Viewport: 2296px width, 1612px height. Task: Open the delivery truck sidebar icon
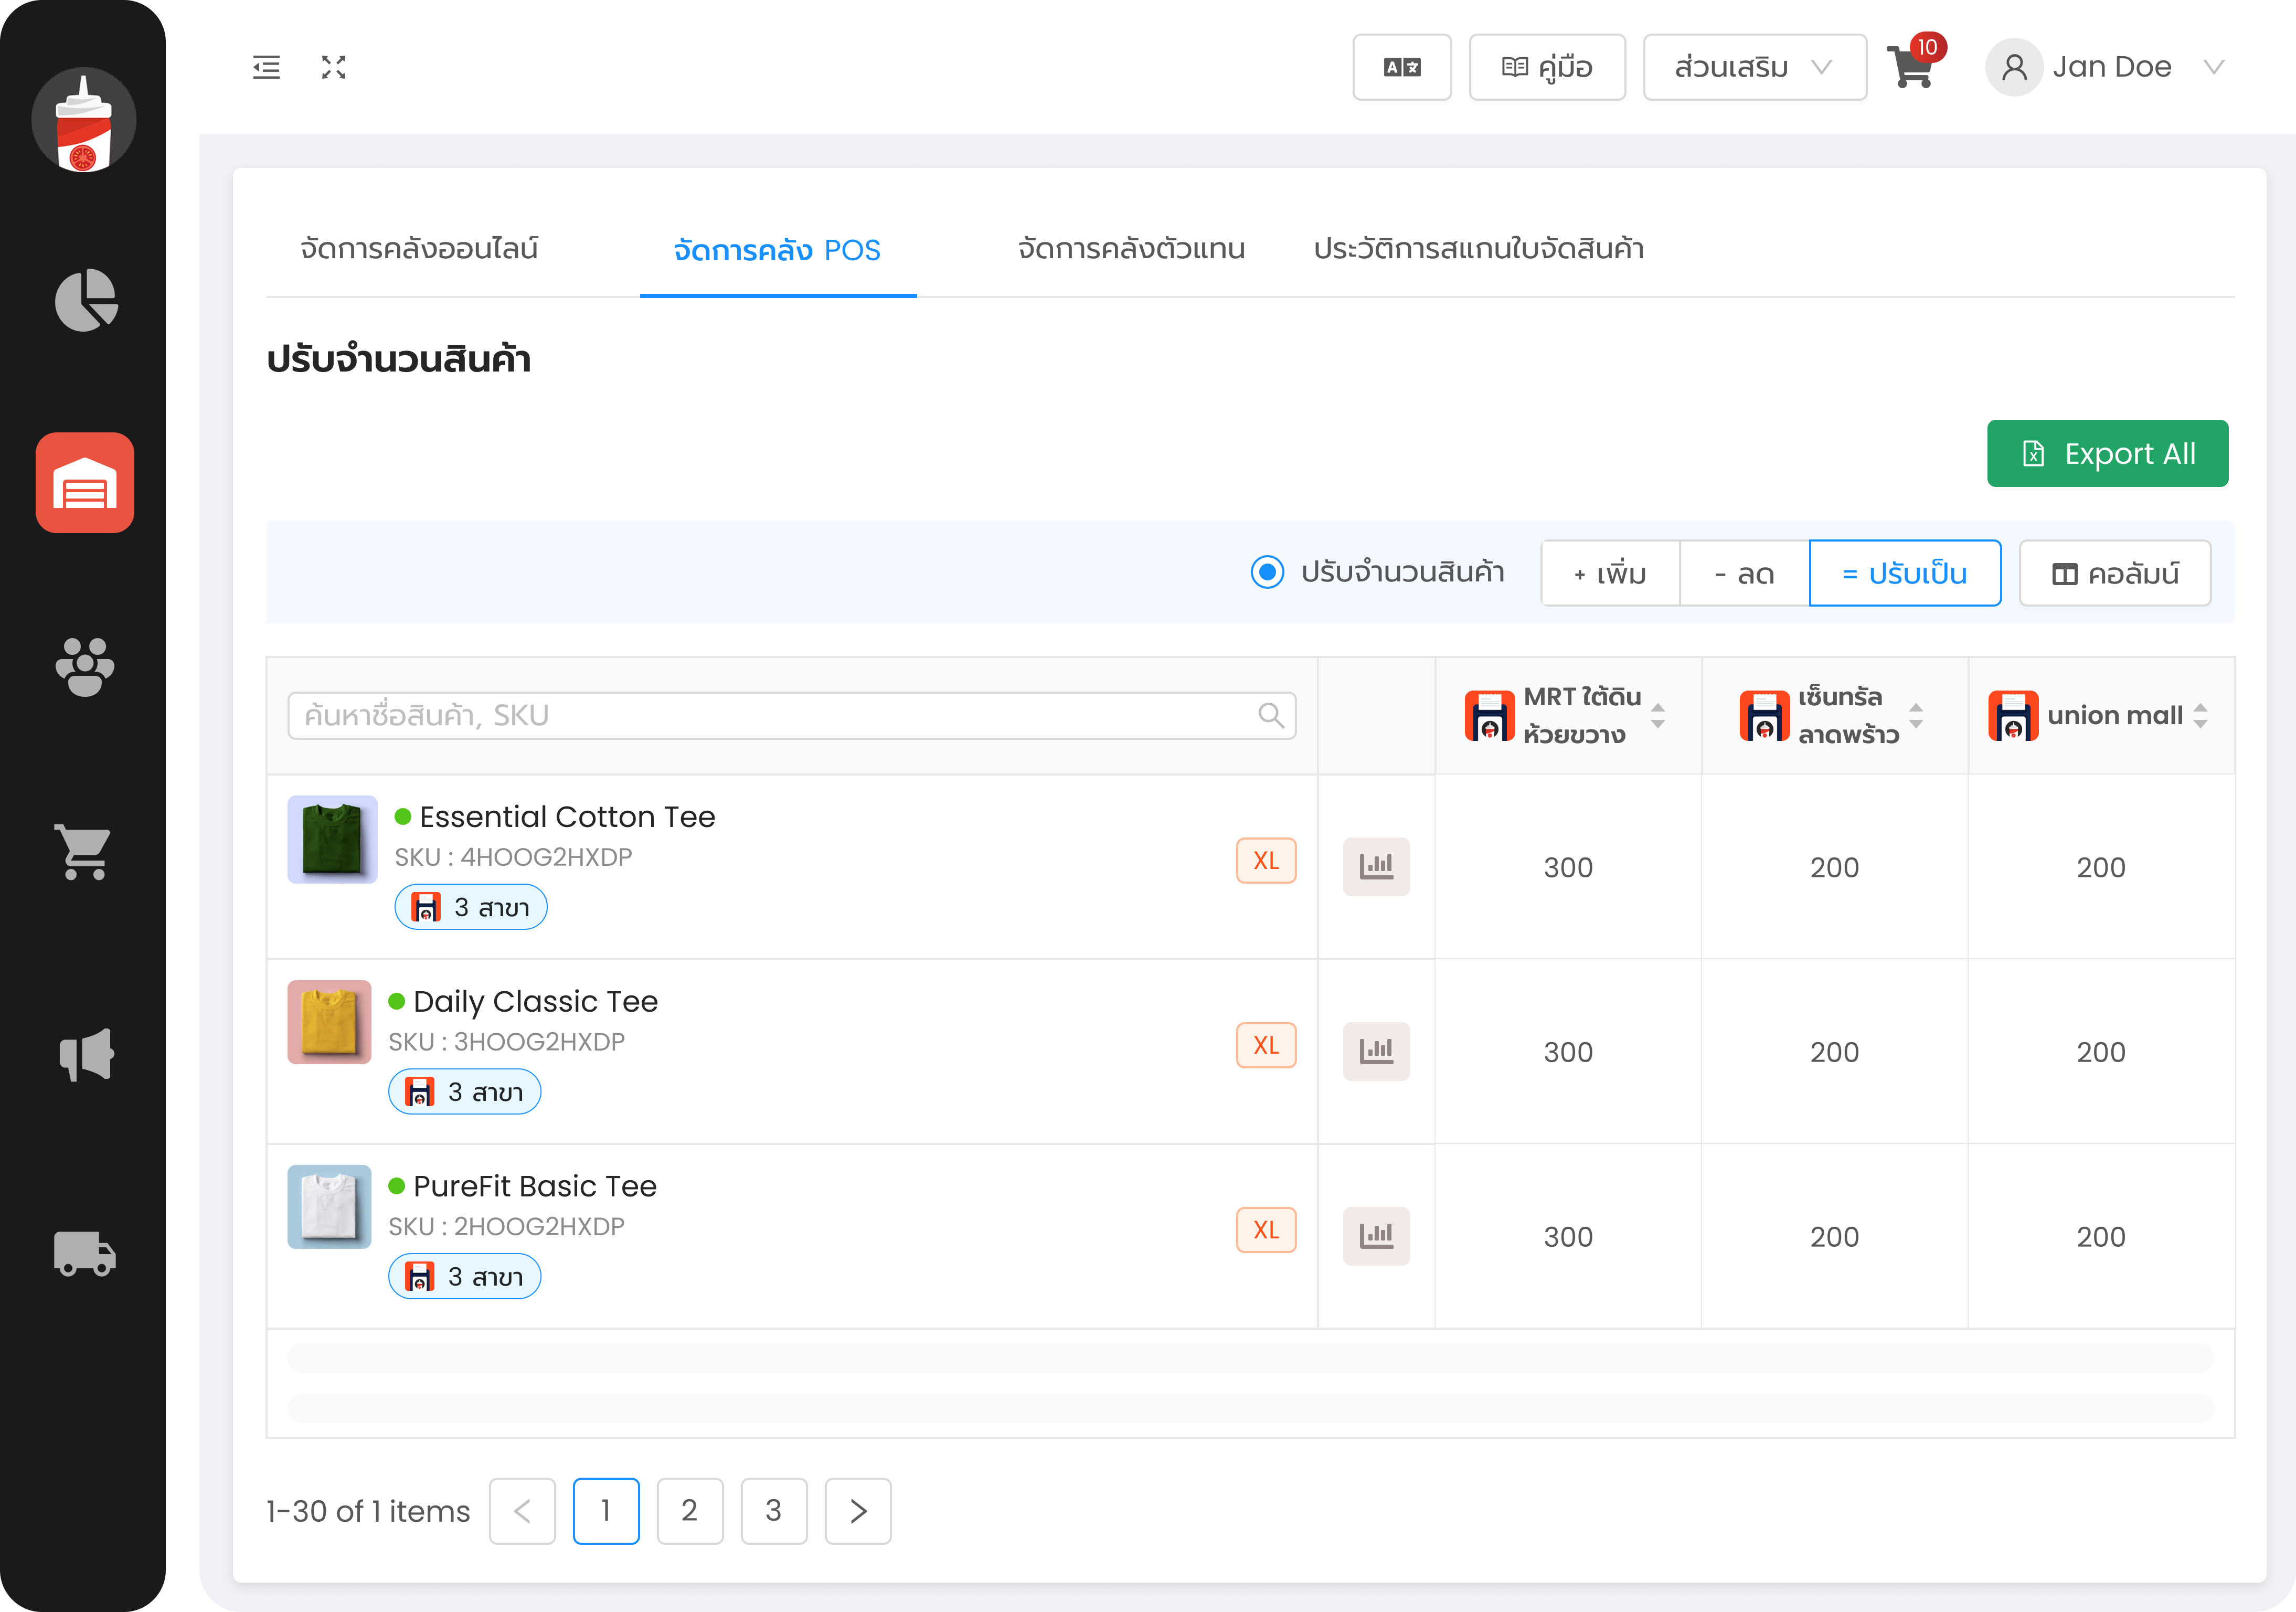(85, 1253)
